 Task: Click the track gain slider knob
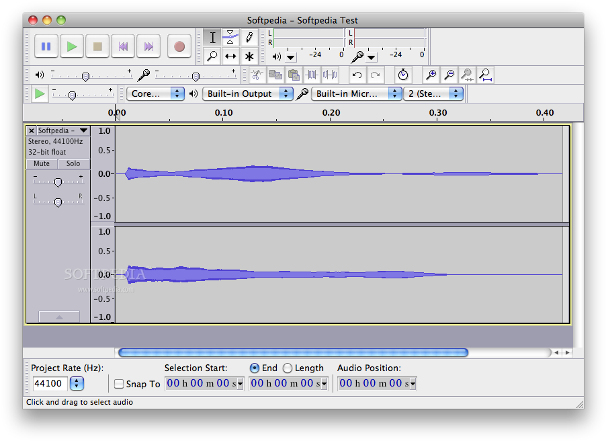coord(58,182)
